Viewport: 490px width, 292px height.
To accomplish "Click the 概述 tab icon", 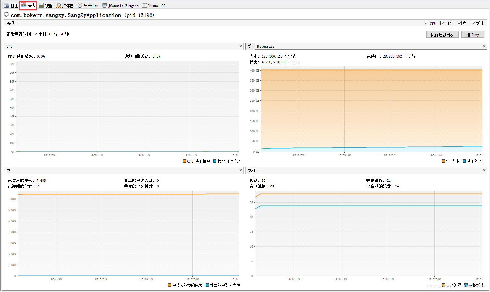I will [7, 5].
